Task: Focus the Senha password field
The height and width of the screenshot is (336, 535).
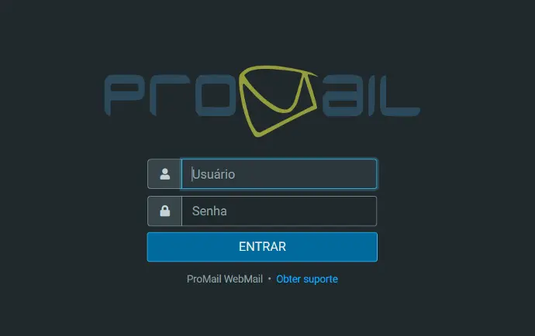Action: pyautogui.click(x=279, y=211)
